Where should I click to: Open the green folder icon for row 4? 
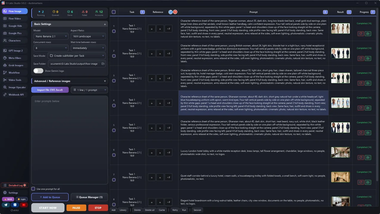tap(368, 108)
